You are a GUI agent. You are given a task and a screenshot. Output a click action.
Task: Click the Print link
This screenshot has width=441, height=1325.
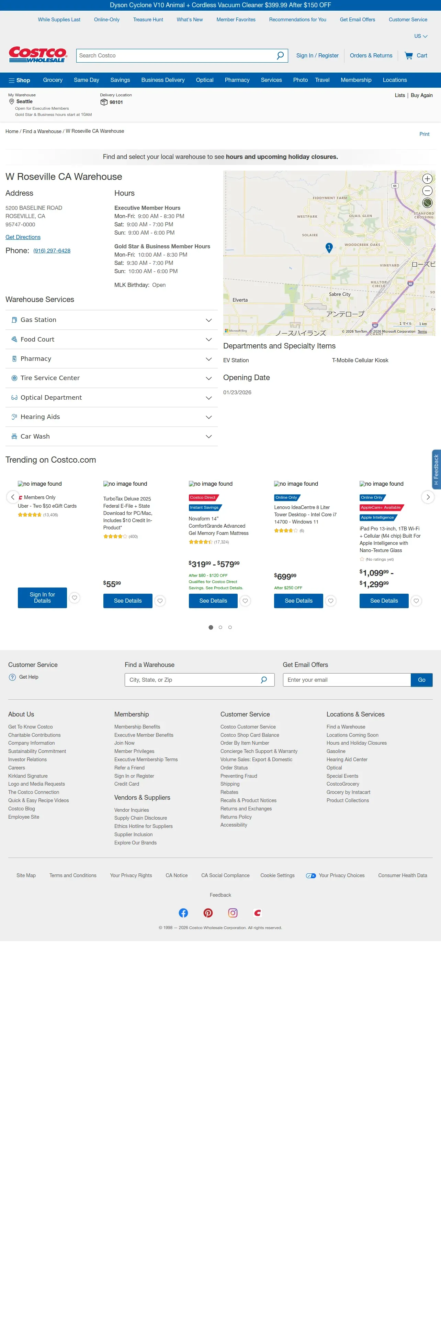425,134
